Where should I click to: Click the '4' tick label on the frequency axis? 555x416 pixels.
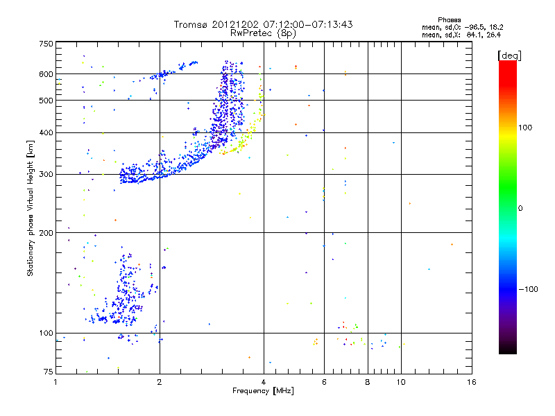click(264, 382)
